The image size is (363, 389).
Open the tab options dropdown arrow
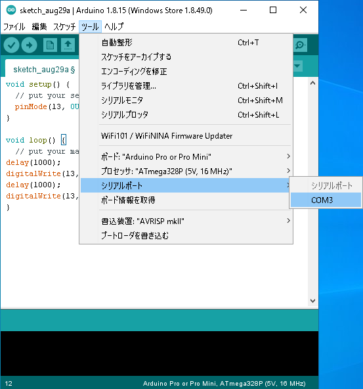coord(297,66)
